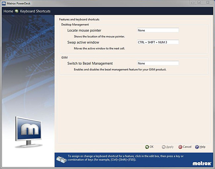Click the keyboard shortcut instructions text
This screenshot has height=169, width=215.
126,158
